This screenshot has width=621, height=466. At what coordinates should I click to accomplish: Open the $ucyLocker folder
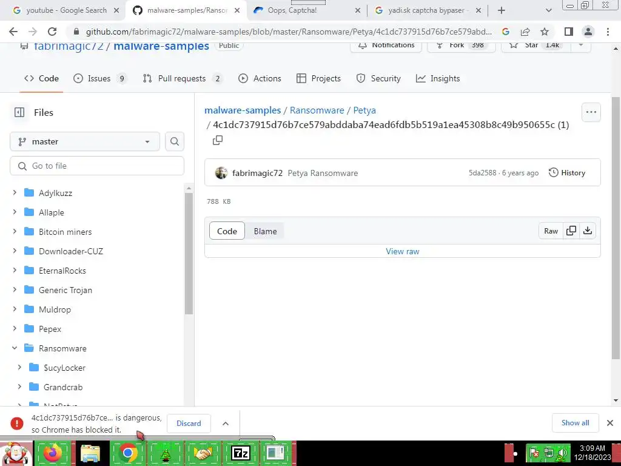point(64,368)
